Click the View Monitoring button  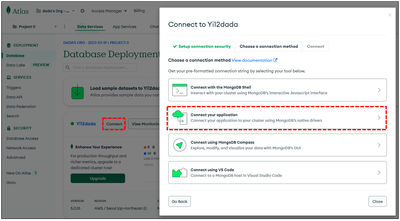[x=145, y=124]
